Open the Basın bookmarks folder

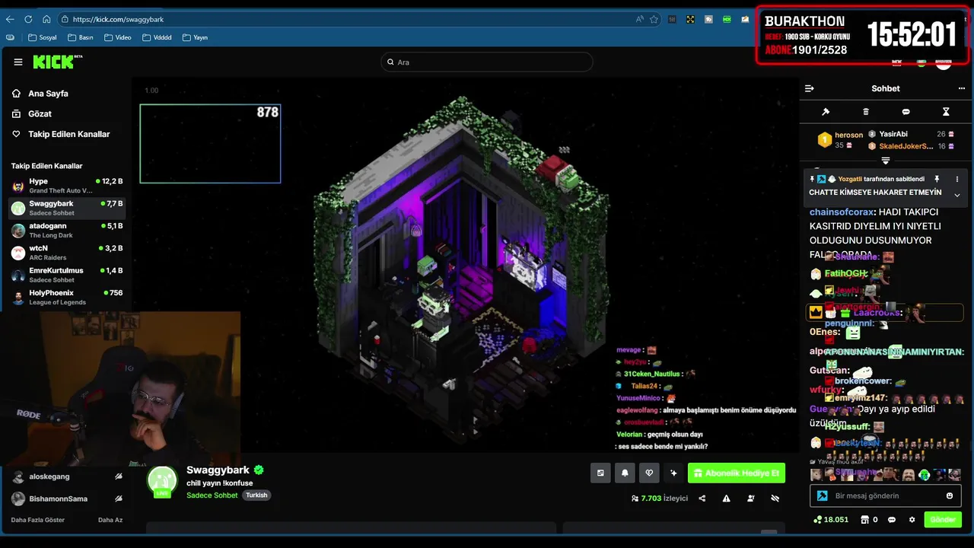click(81, 37)
